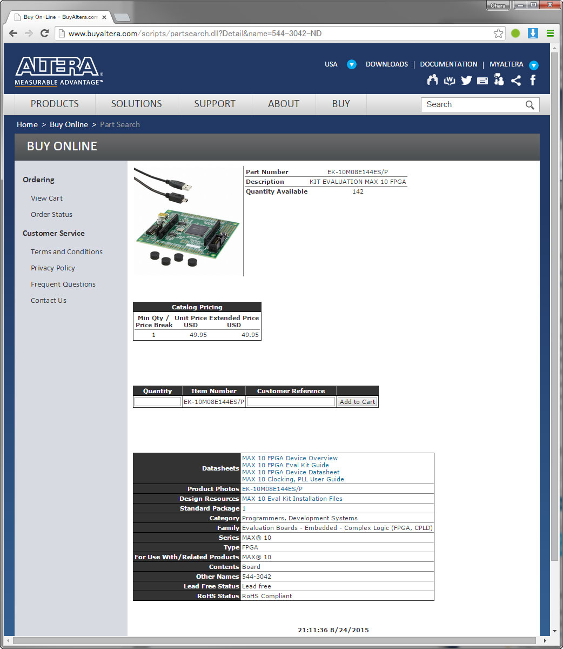Screen dimensions: 563x649
Task: Open Altera's Facebook page
Action: tap(532, 80)
